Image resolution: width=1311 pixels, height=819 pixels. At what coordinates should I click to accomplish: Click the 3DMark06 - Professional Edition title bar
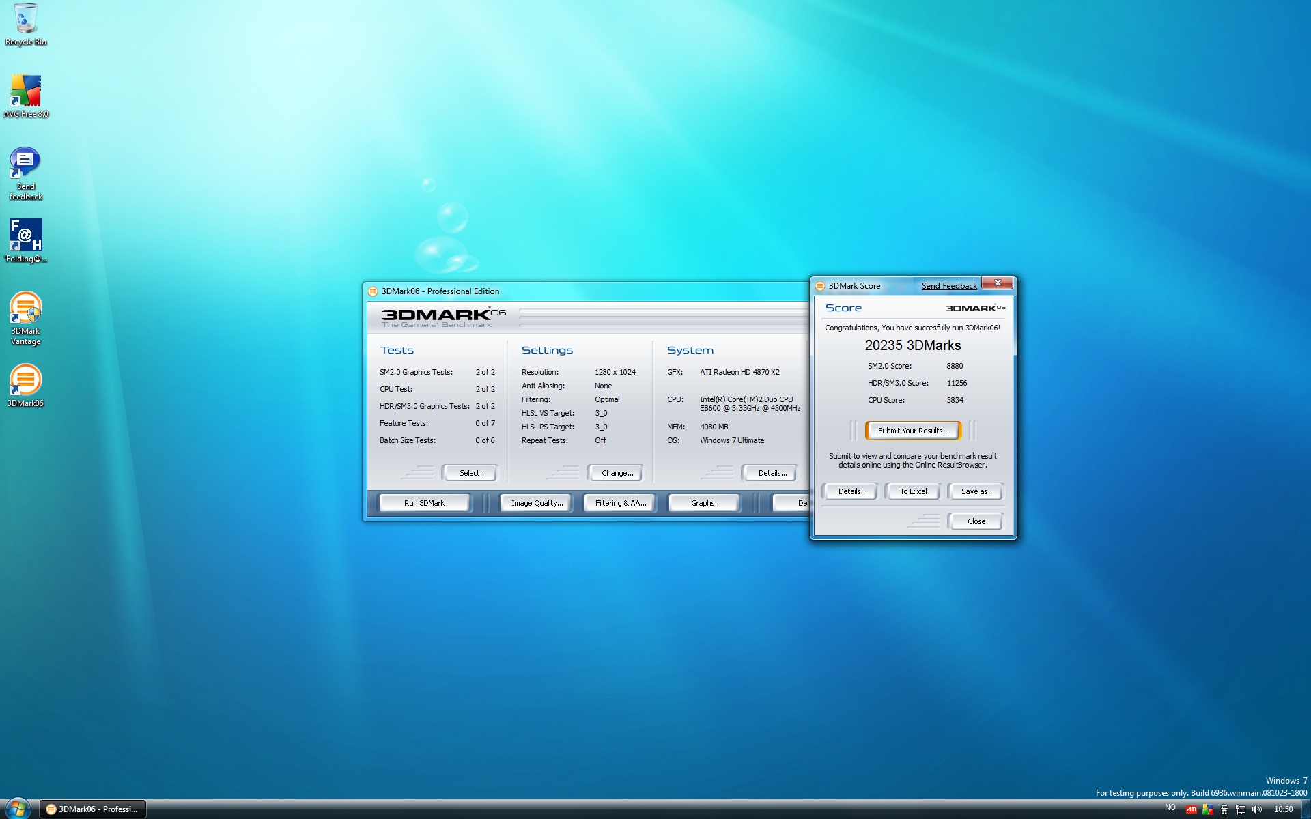[587, 291]
